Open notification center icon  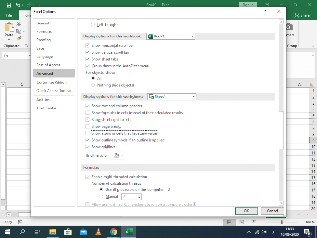(x=307, y=232)
